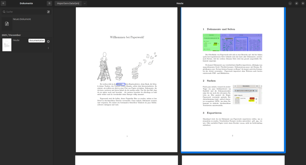Open the Heute document thumbnail

(7, 45)
